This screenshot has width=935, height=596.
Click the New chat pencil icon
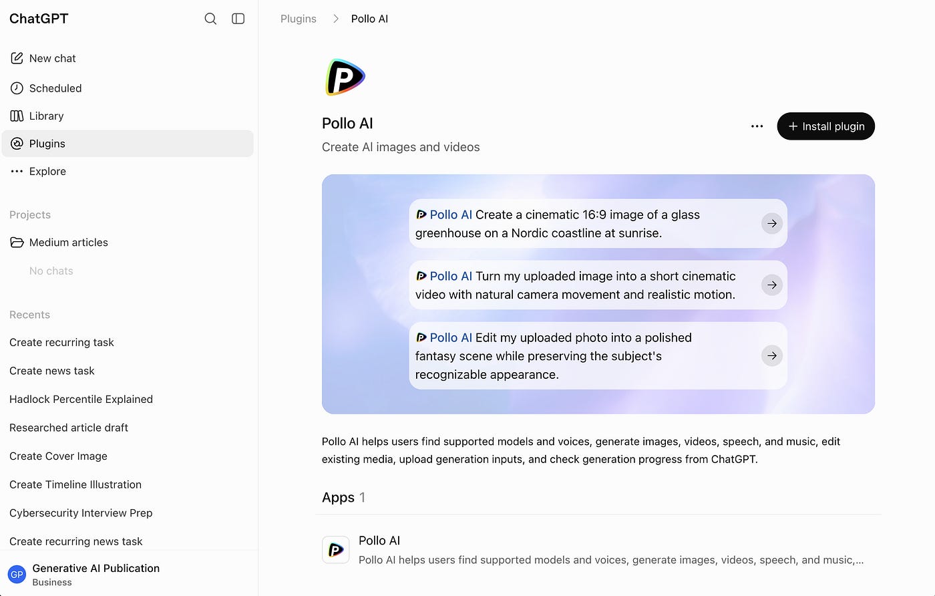click(x=17, y=58)
